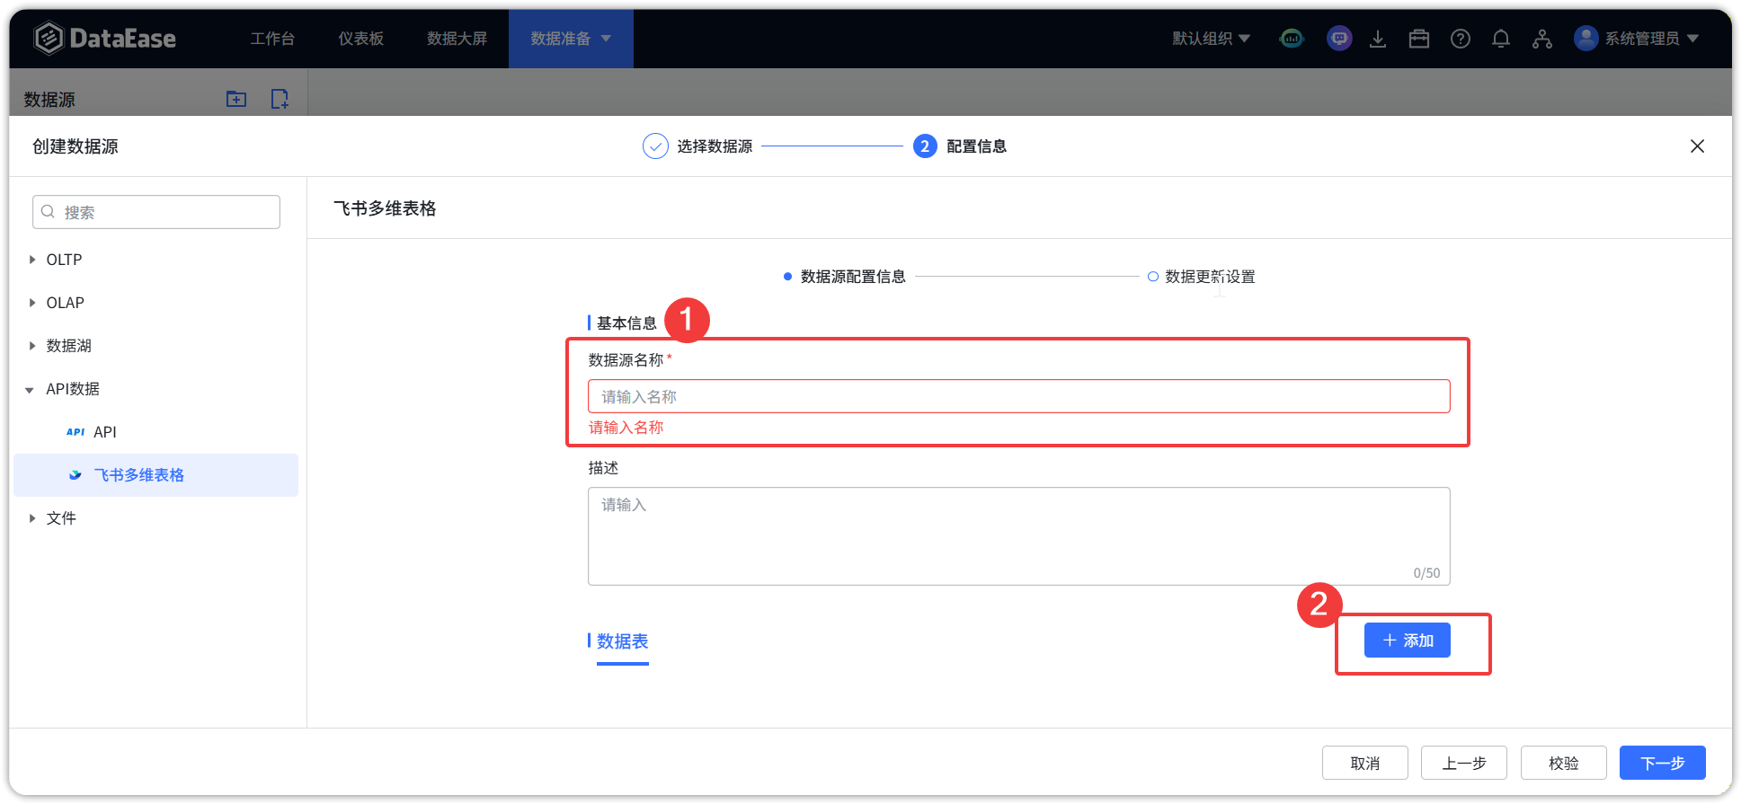
Task: Focus the 搜索 box in sidebar
Action: (x=156, y=212)
